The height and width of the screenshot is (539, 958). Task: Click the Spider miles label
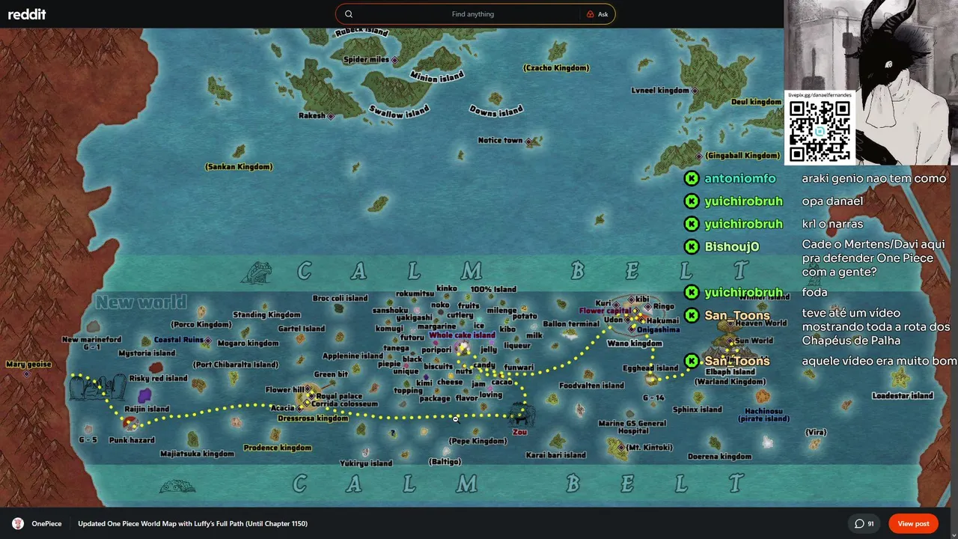pyautogui.click(x=366, y=59)
